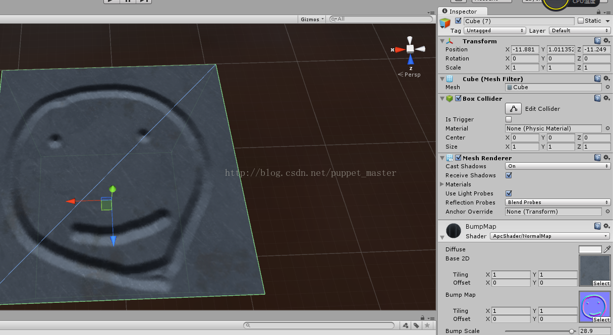
Task: Open BumpMap material help icon
Action: coord(597,226)
